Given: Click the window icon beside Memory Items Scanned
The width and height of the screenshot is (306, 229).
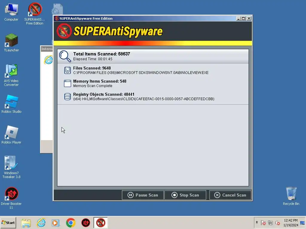Looking at the screenshot, I should [68, 83].
